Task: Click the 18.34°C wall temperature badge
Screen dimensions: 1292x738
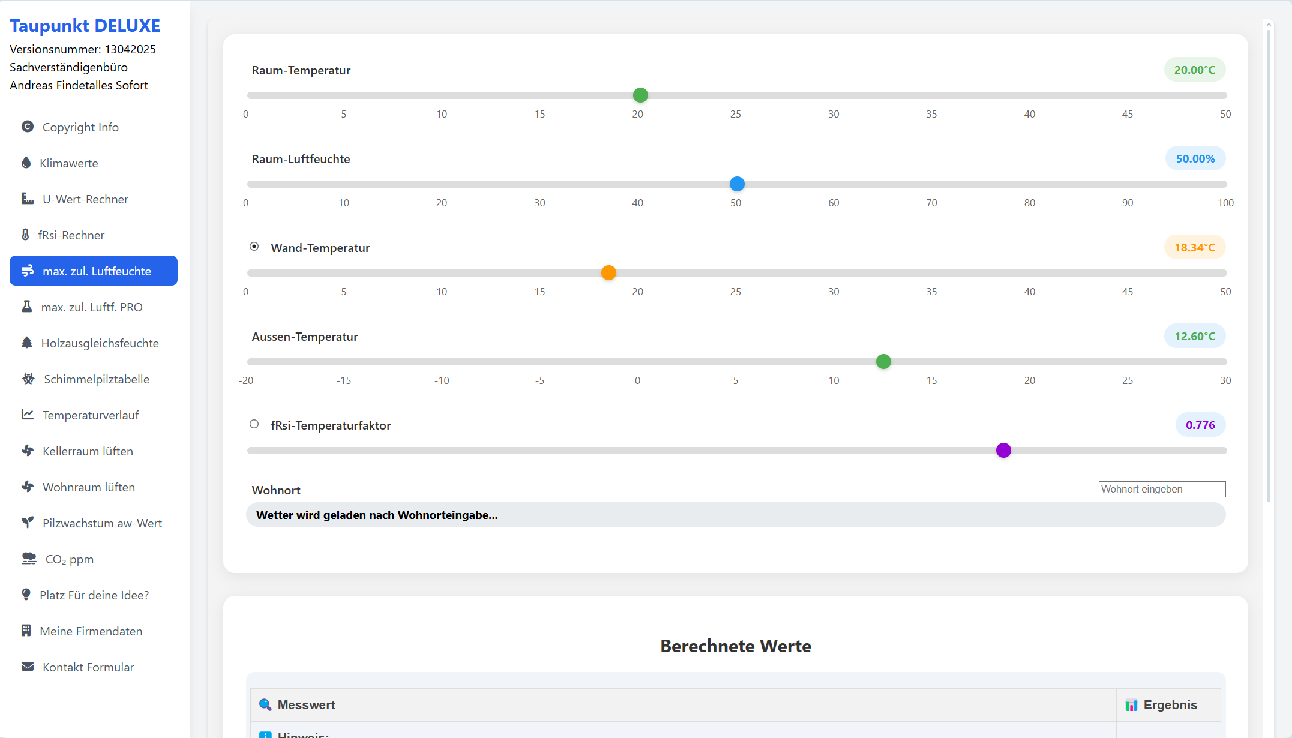Action: (1194, 247)
